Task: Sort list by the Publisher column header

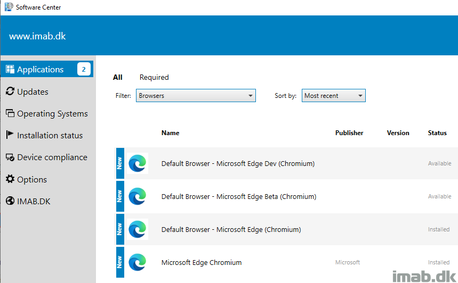Action: click(x=349, y=132)
